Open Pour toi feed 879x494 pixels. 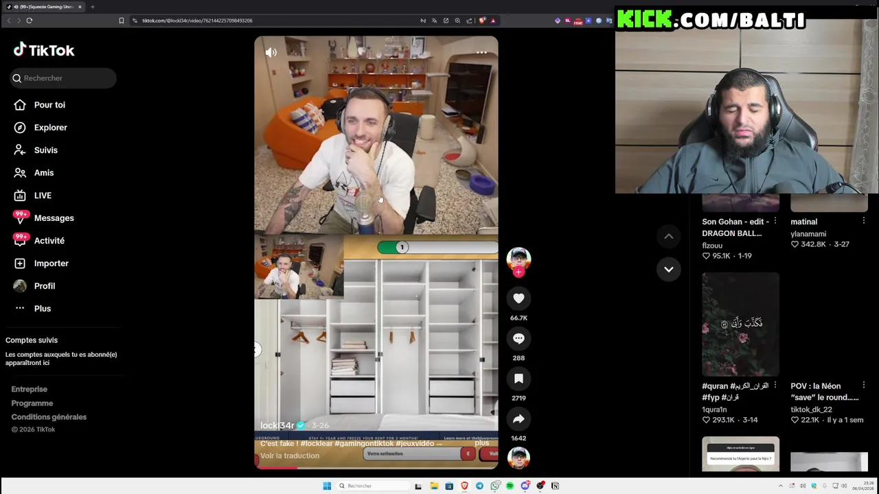tap(40, 105)
